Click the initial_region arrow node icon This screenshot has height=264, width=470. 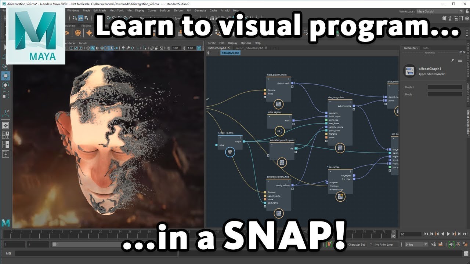279,131
